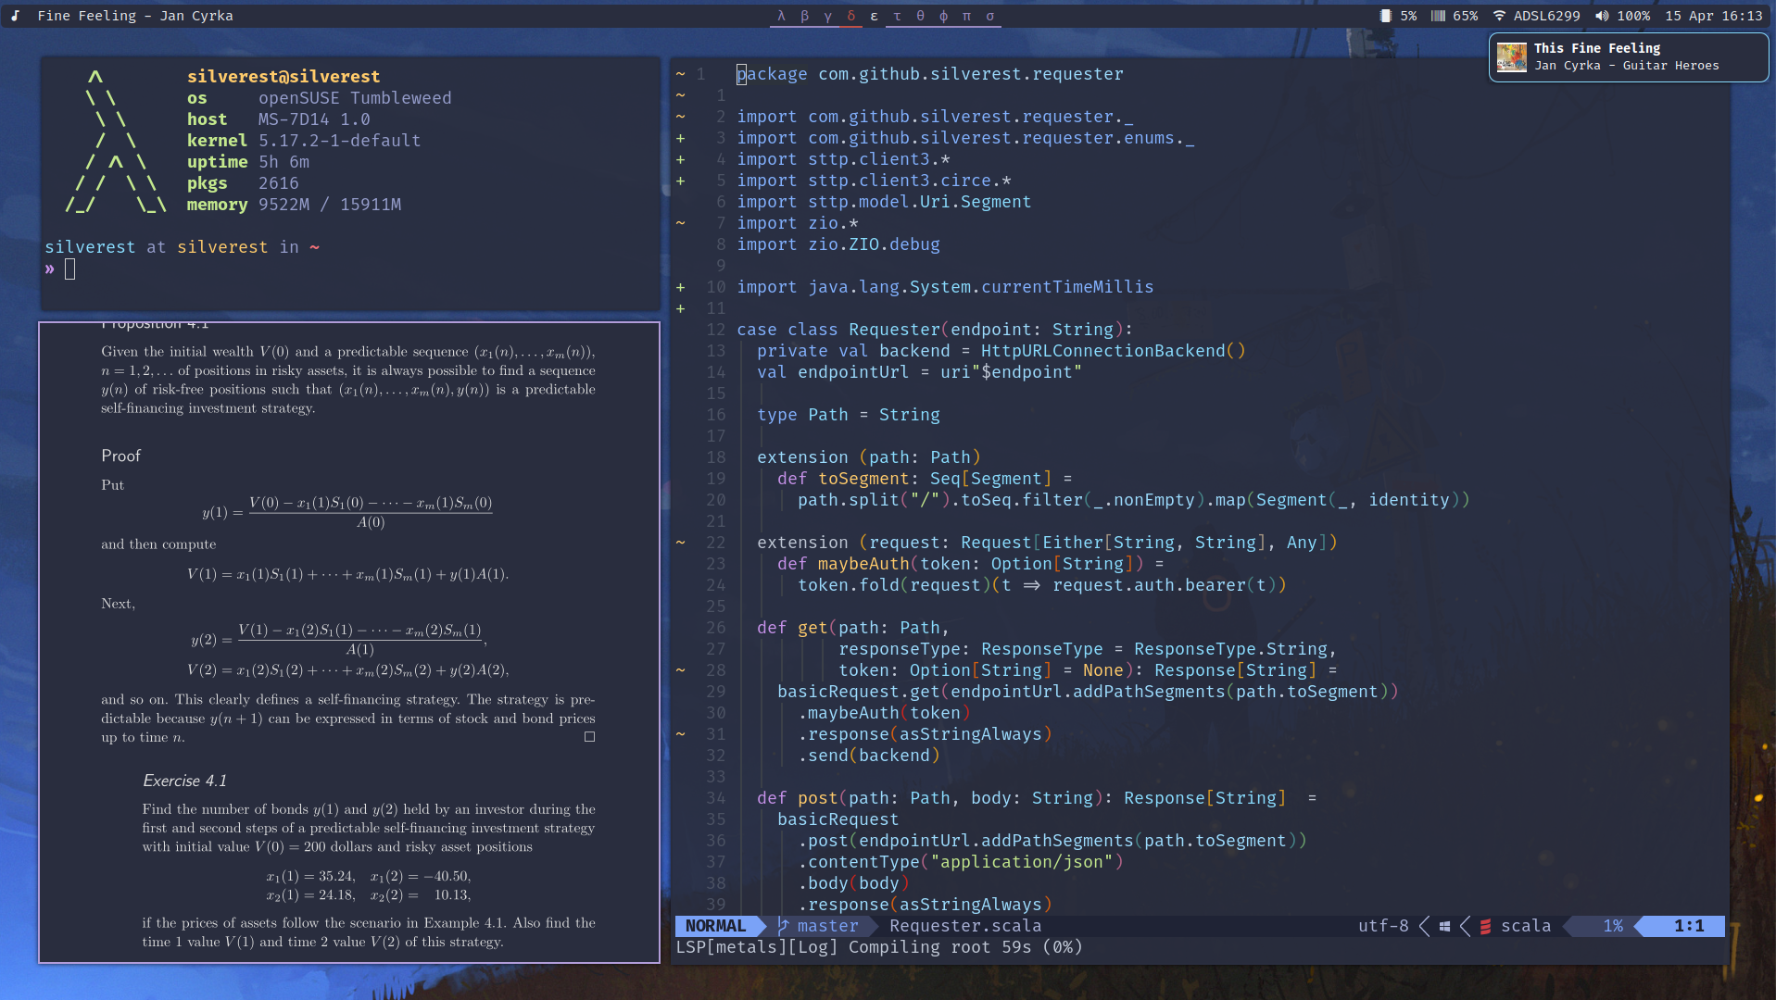Click the Scala filetype icon
Viewport: 1776px width, 1000px height.
coord(1485,926)
